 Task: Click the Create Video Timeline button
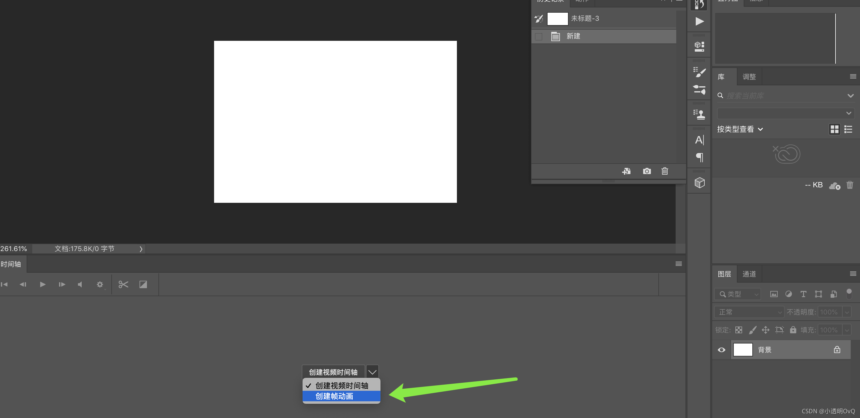point(333,372)
